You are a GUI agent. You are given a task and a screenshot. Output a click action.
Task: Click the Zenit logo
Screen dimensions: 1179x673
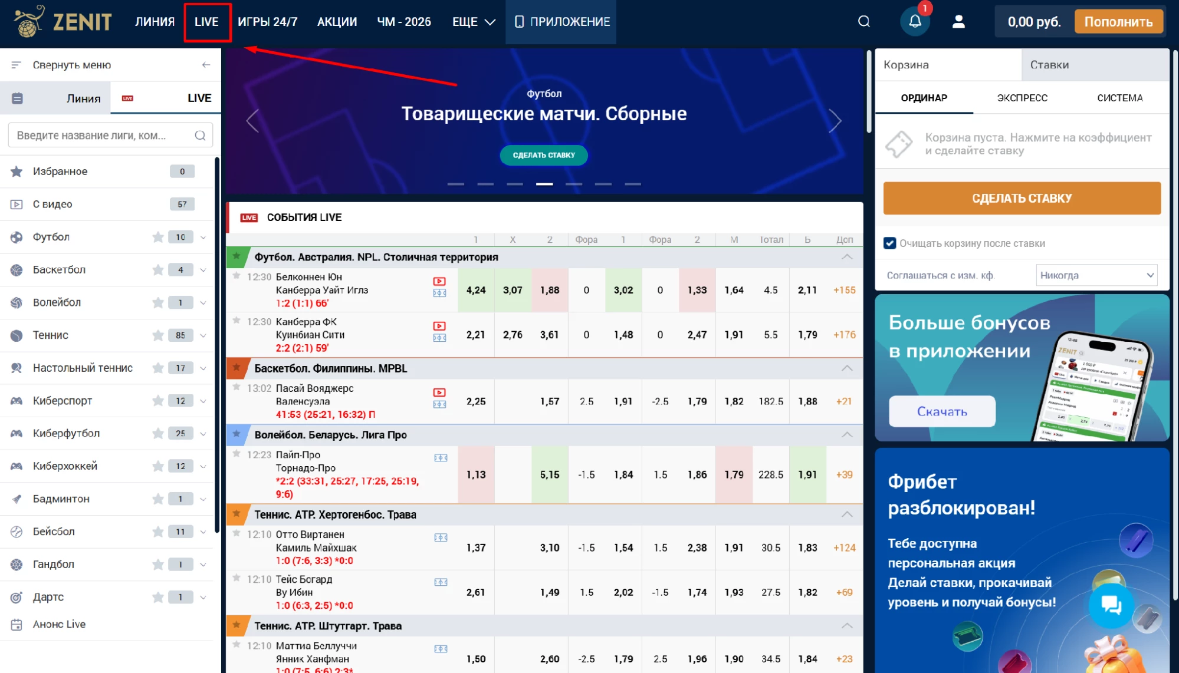tap(63, 22)
